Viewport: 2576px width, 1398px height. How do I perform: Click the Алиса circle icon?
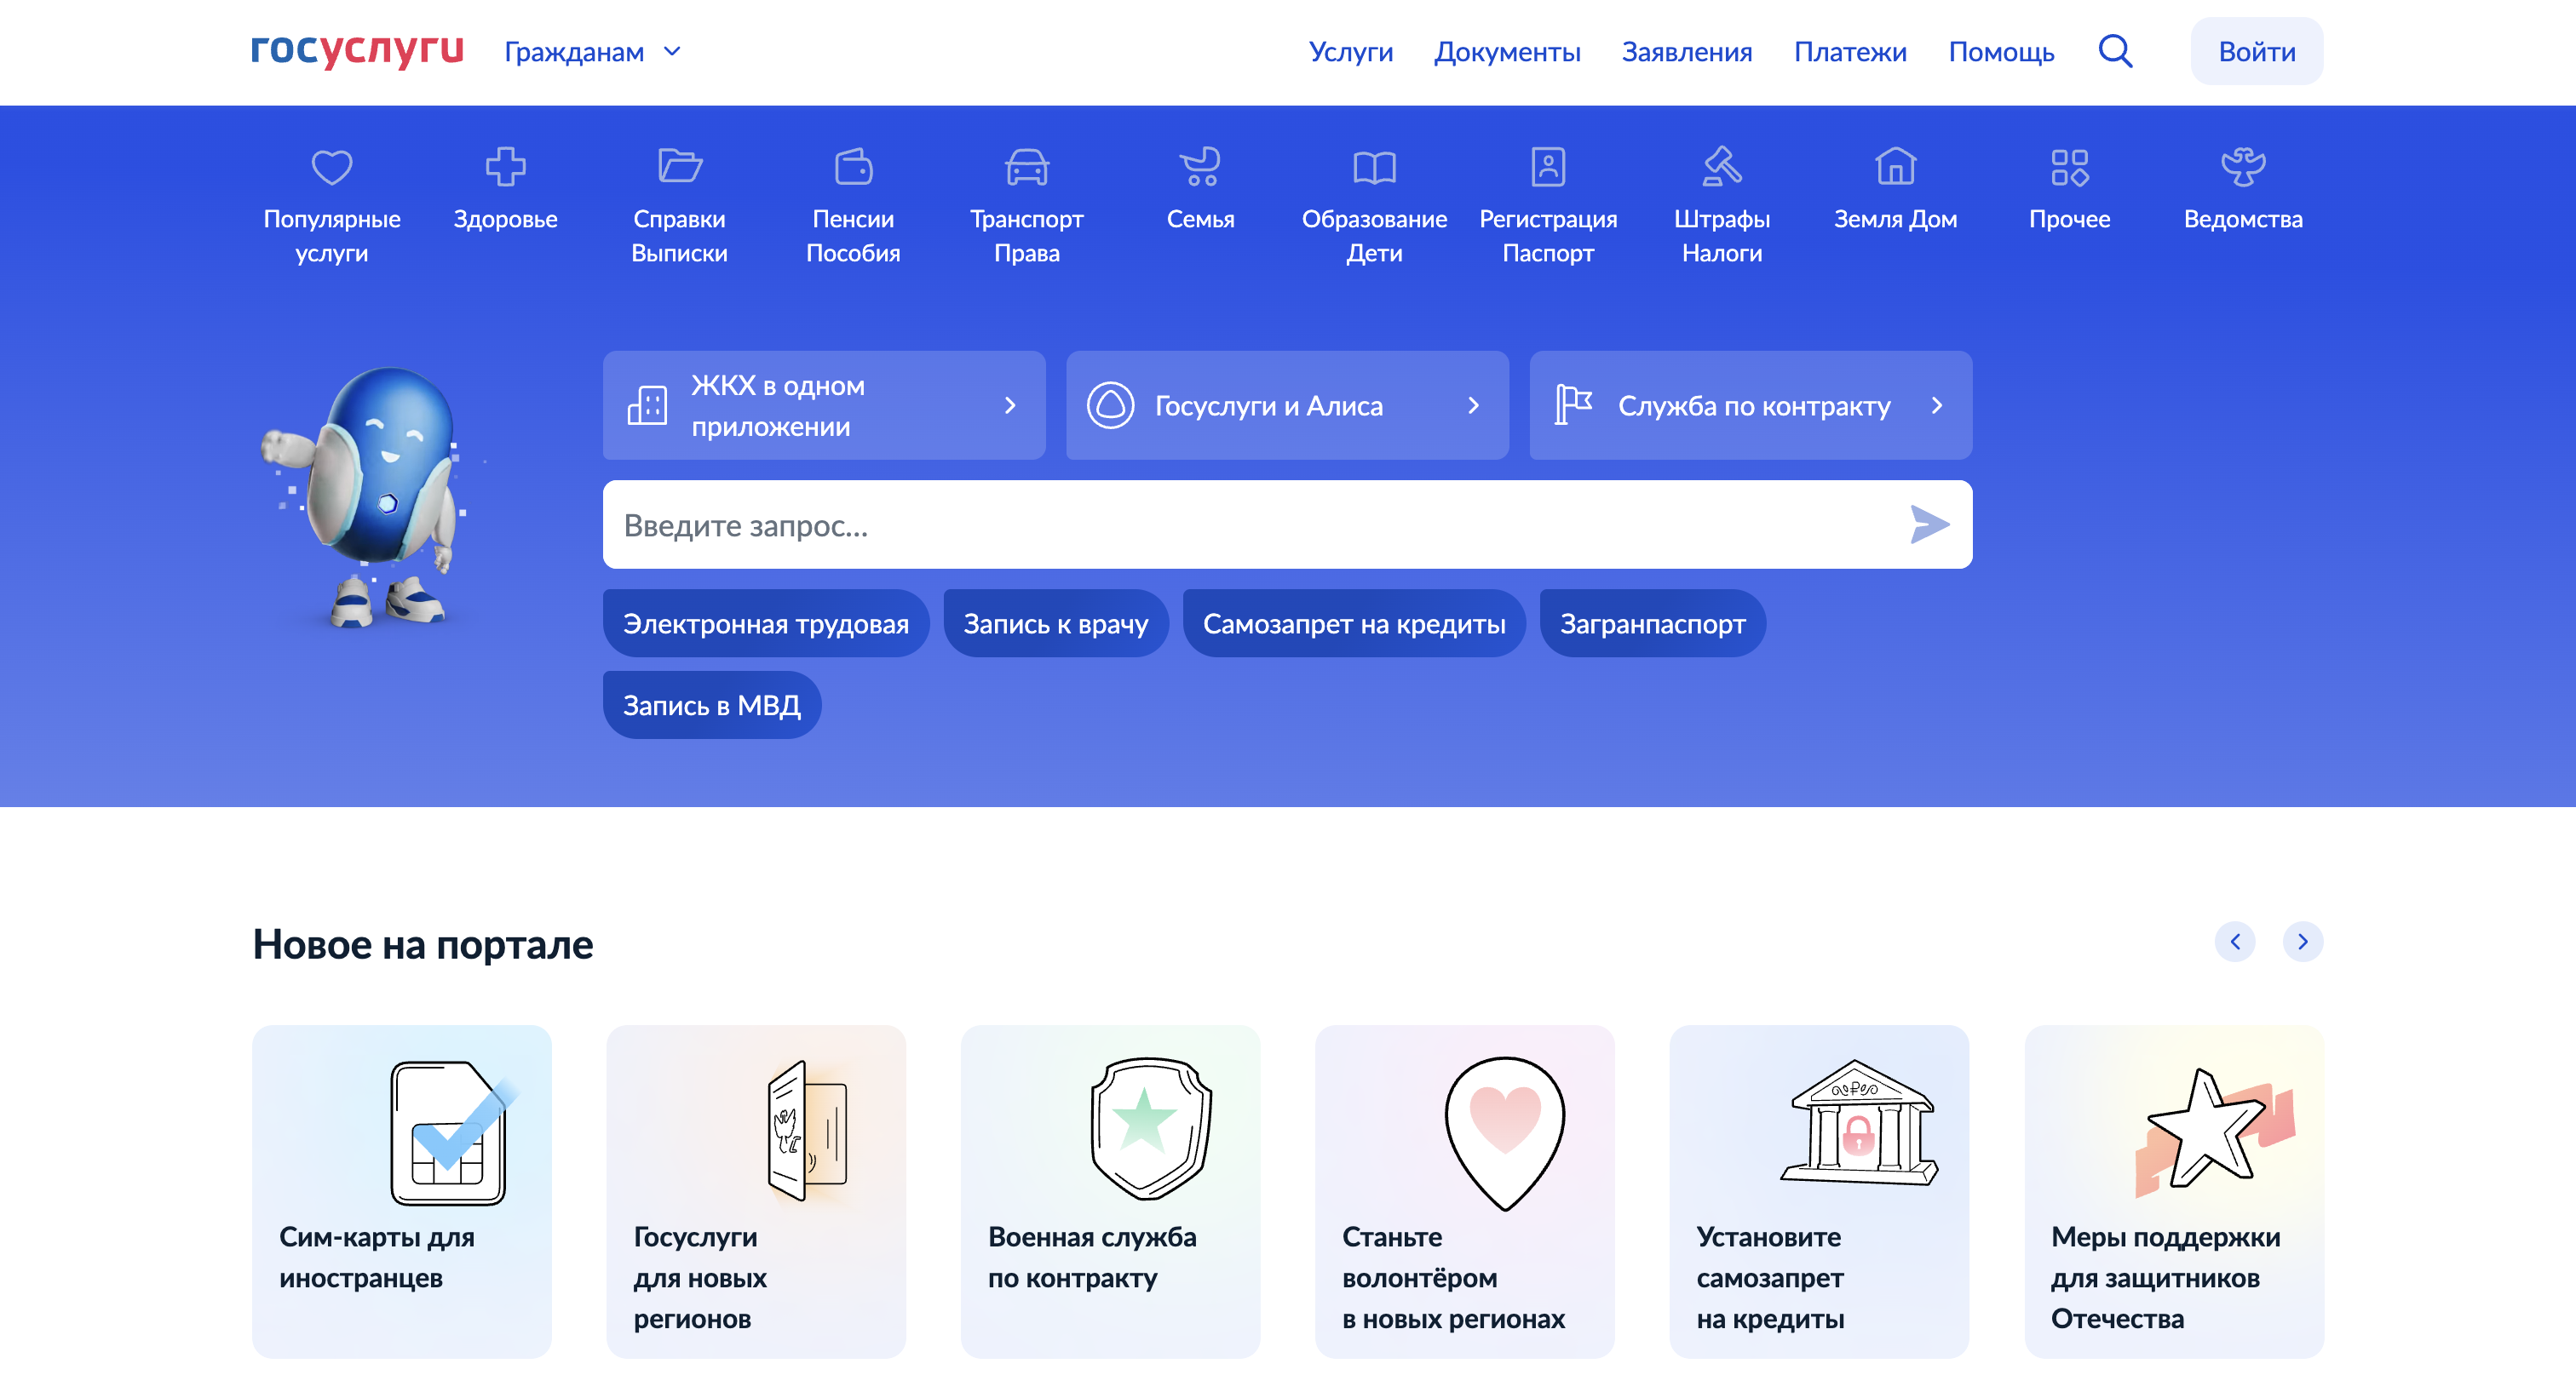[1110, 404]
